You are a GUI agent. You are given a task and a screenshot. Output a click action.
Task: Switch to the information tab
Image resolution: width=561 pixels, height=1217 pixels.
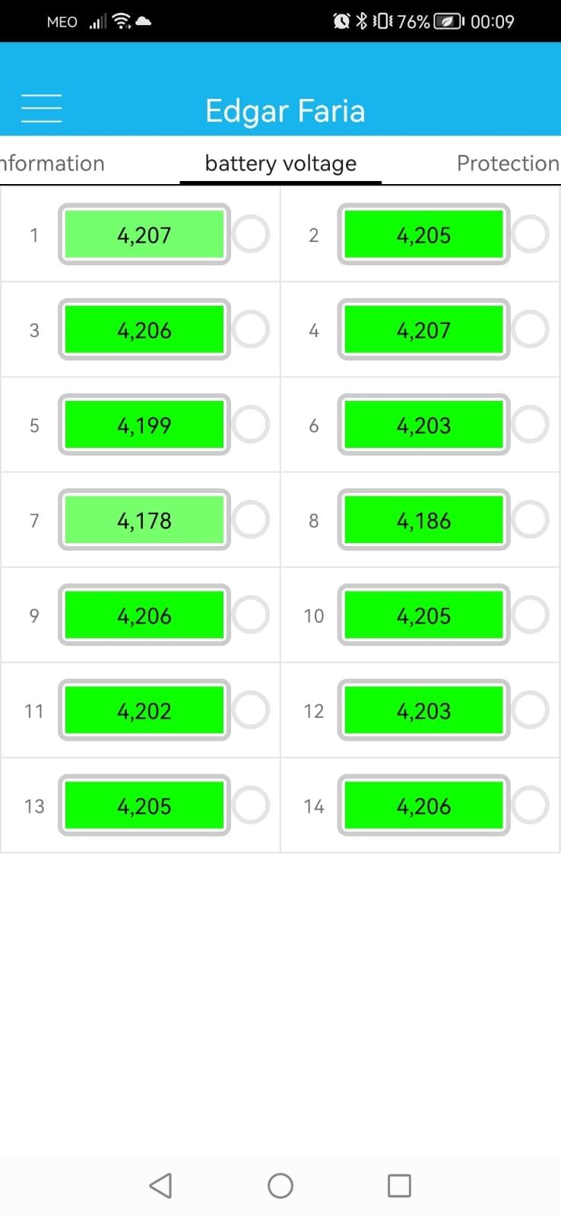pyautogui.click(x=52, y=163)
